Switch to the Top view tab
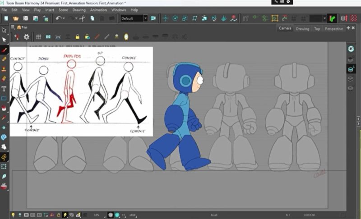The width and height of the screenshot is (361, 219). [x=317, y=29]
